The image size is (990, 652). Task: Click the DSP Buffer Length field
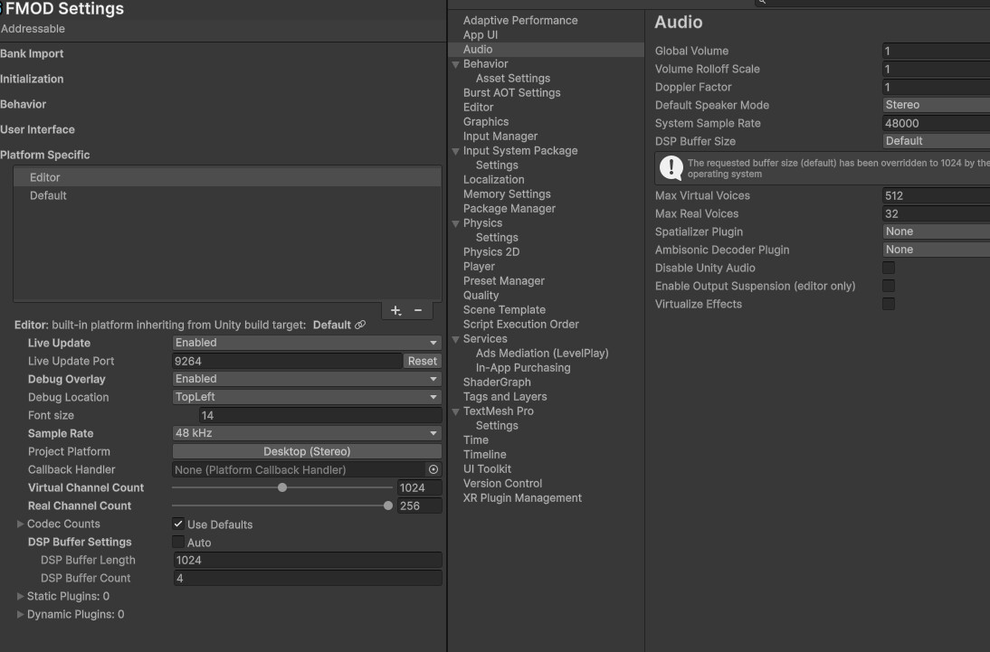[307, 560]
